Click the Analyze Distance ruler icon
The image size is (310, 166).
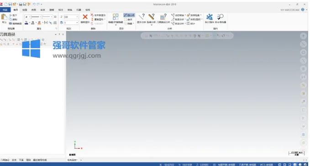click(x=152, y=17)
